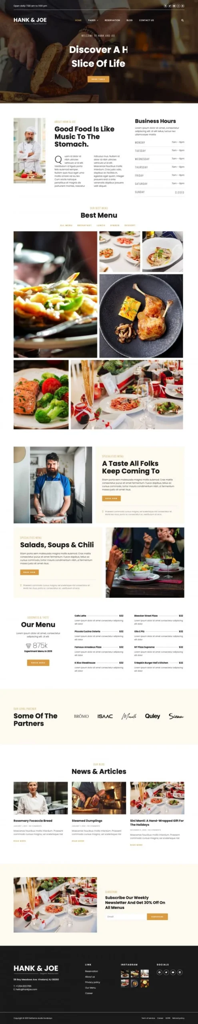Click the Subscribe newsletter button
Viewport: 198px width, 1024px height.
point(157,916)
